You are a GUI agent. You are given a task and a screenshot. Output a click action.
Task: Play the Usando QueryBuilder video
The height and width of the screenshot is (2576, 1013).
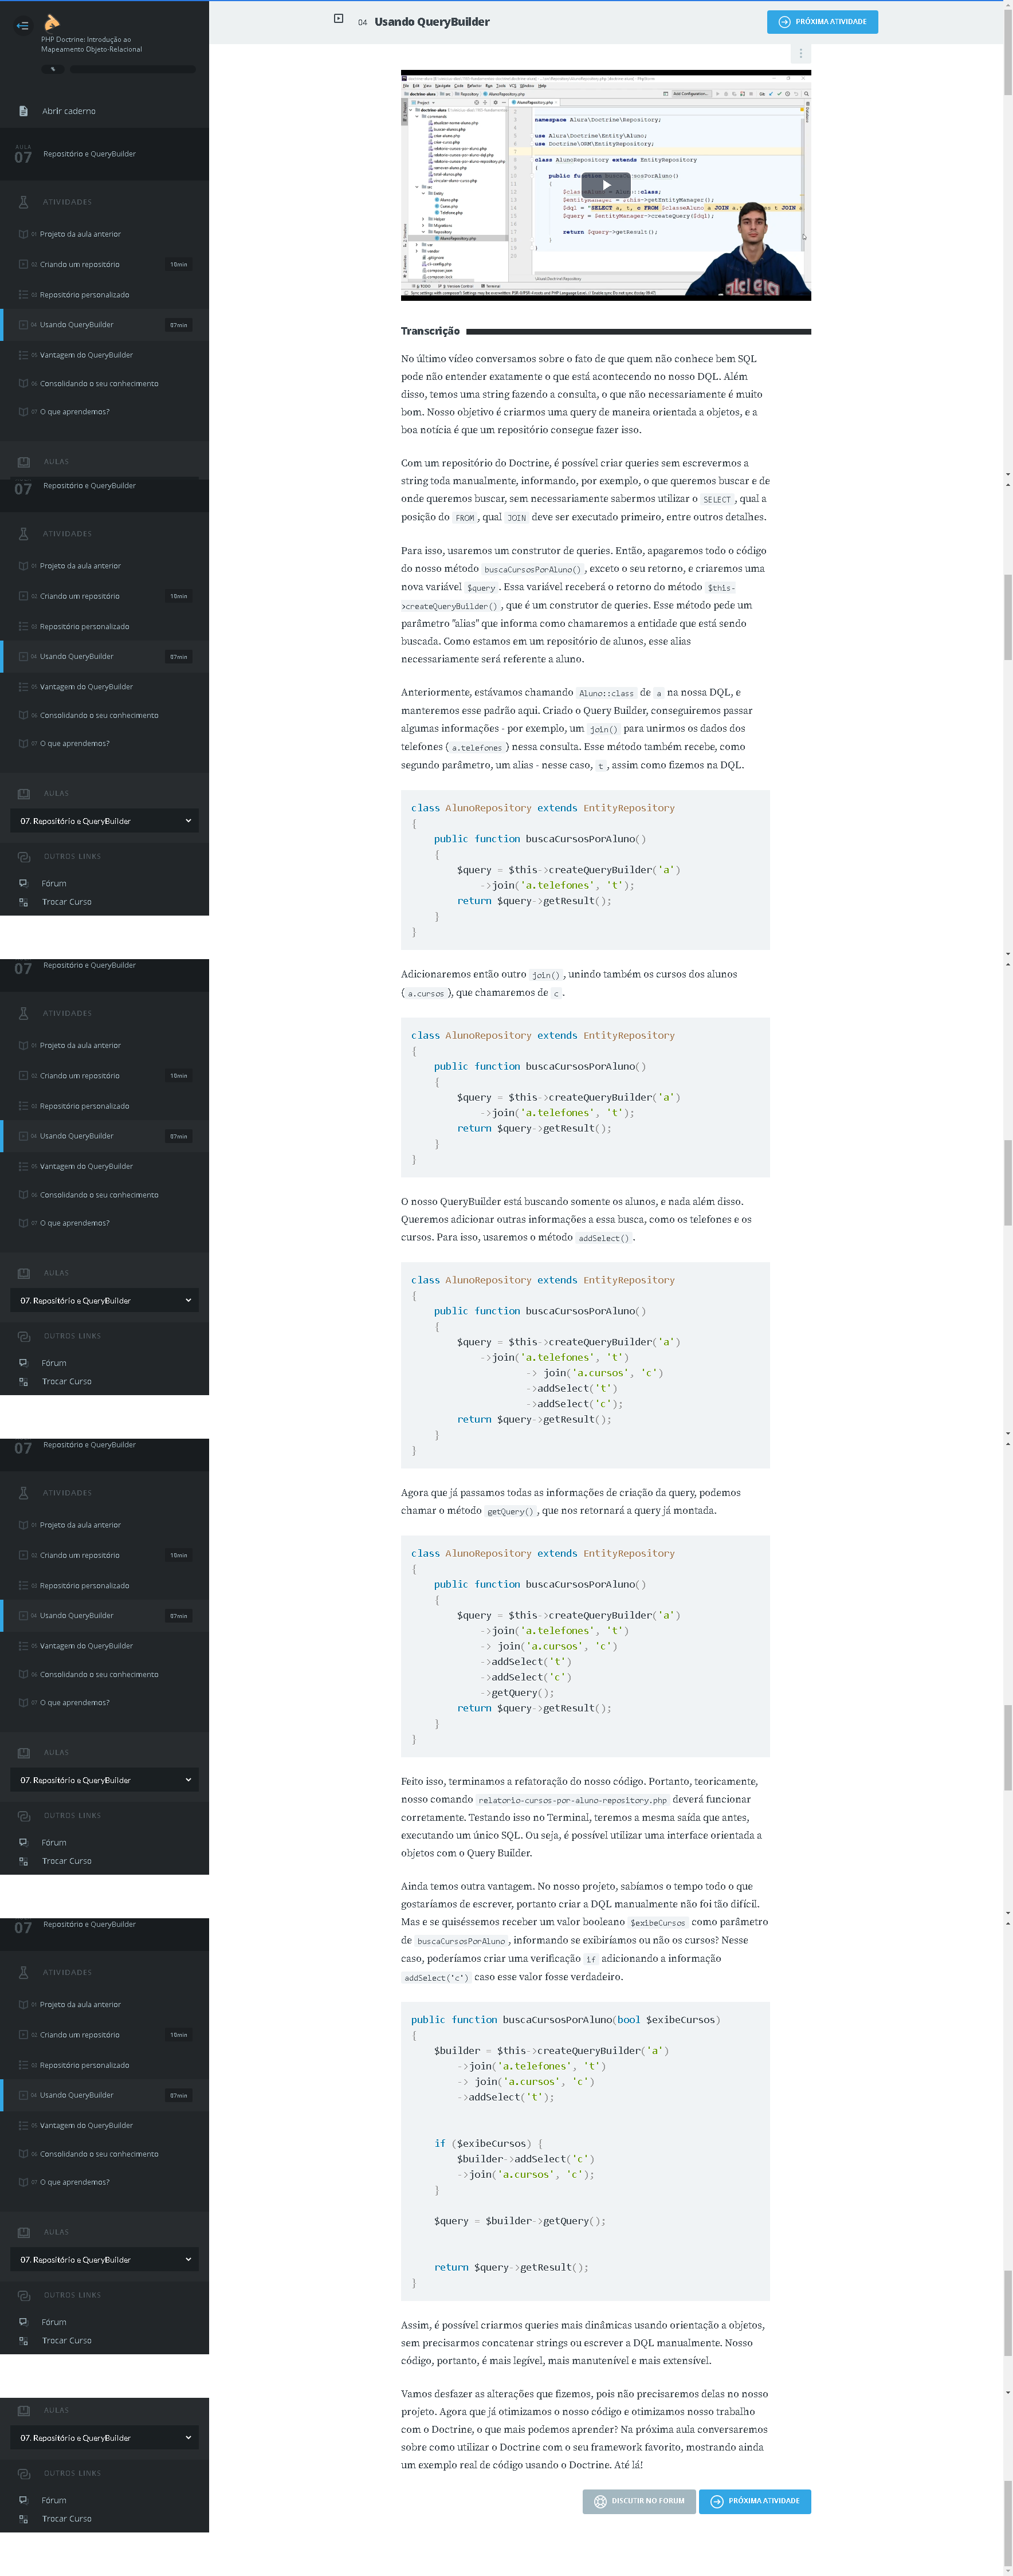[605, 185]
